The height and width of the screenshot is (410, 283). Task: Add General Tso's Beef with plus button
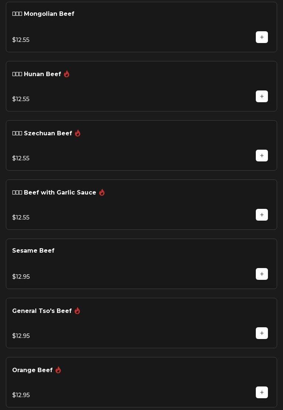tap(262, 333)
